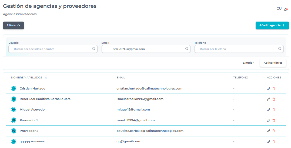This screenshot has width=291, height=148.
Task: Delete the qqqqq wwwww row
Action: coord(274,142)
